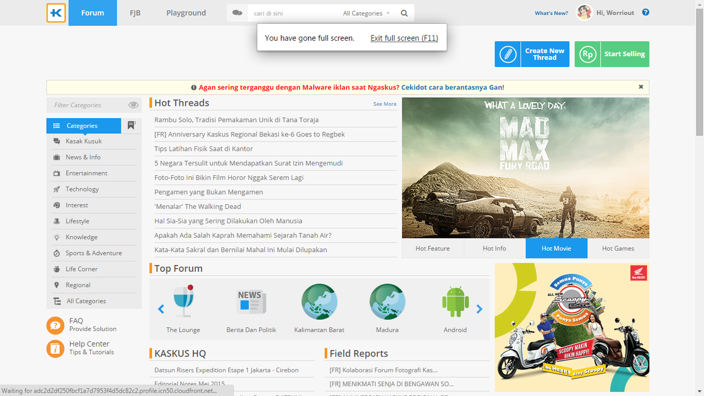Click the page vertical scrollbar thumb
704x396 pixels.
point(700,71)
